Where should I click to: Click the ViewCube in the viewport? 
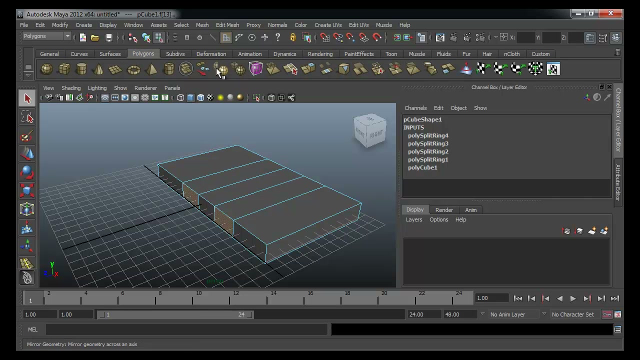click(370, 131)
